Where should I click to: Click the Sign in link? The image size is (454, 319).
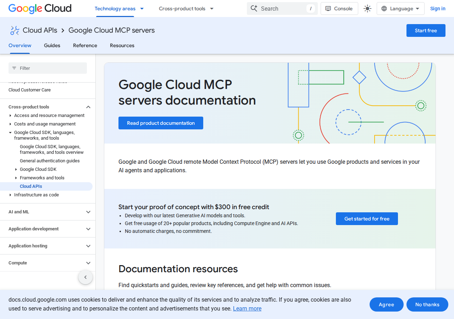(x=438, y=9)
